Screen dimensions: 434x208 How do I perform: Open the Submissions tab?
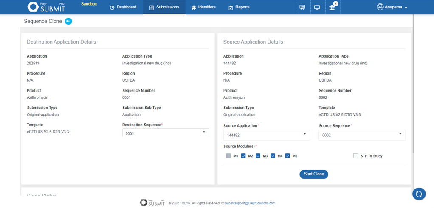coord(164,7)
